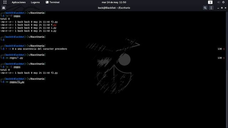Open the terminal three-dot menu
This screenshot has height=128, width=228.
pos(211,8)
